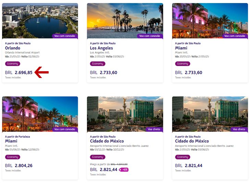Select the BRL 2.733,60 Los Angeles price

point(104,73)
